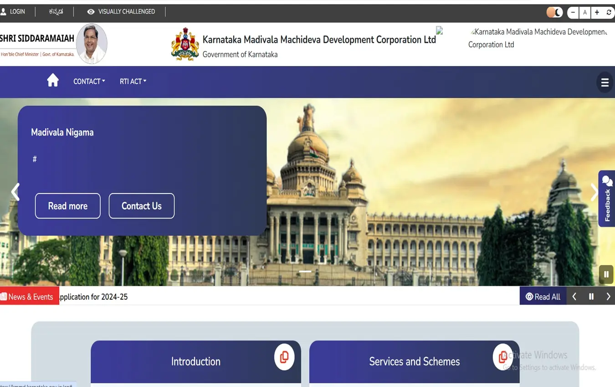Viewport: 615px width, 387px height.
Task: Open the LOGIN link
Action: [x=13, y=12]
